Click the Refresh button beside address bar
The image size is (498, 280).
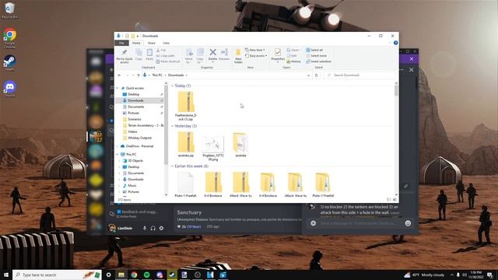coord(317,75)
